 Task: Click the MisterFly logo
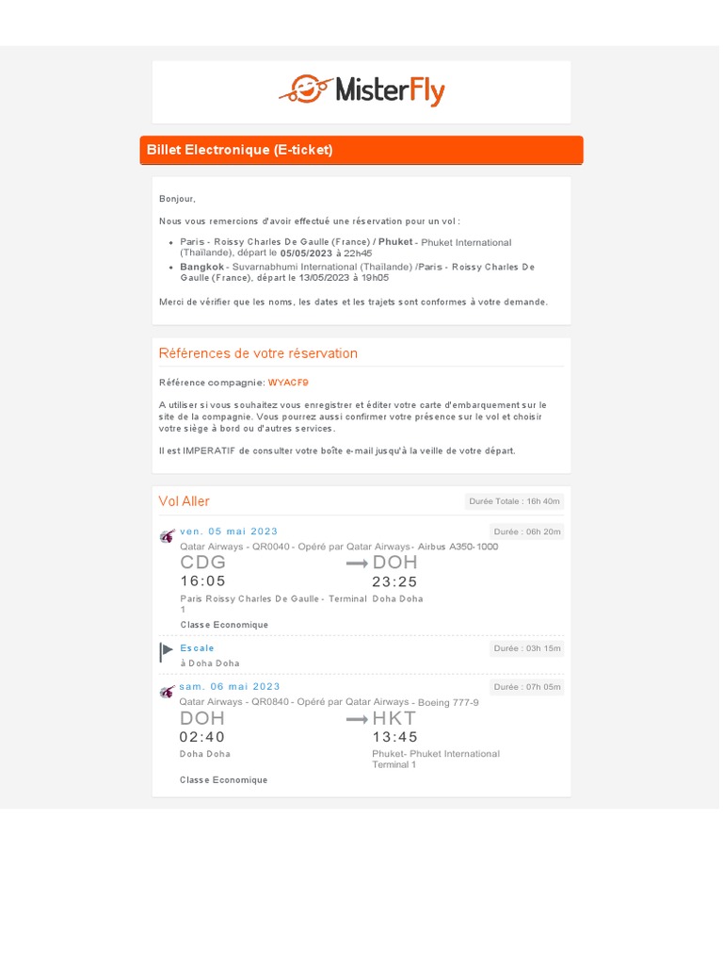pyautogui.click(x=362, y=91)
